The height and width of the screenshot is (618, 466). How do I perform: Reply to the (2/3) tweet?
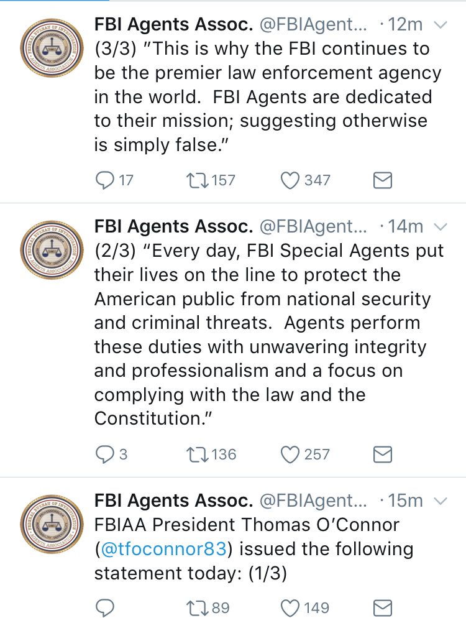pos(104,454)
